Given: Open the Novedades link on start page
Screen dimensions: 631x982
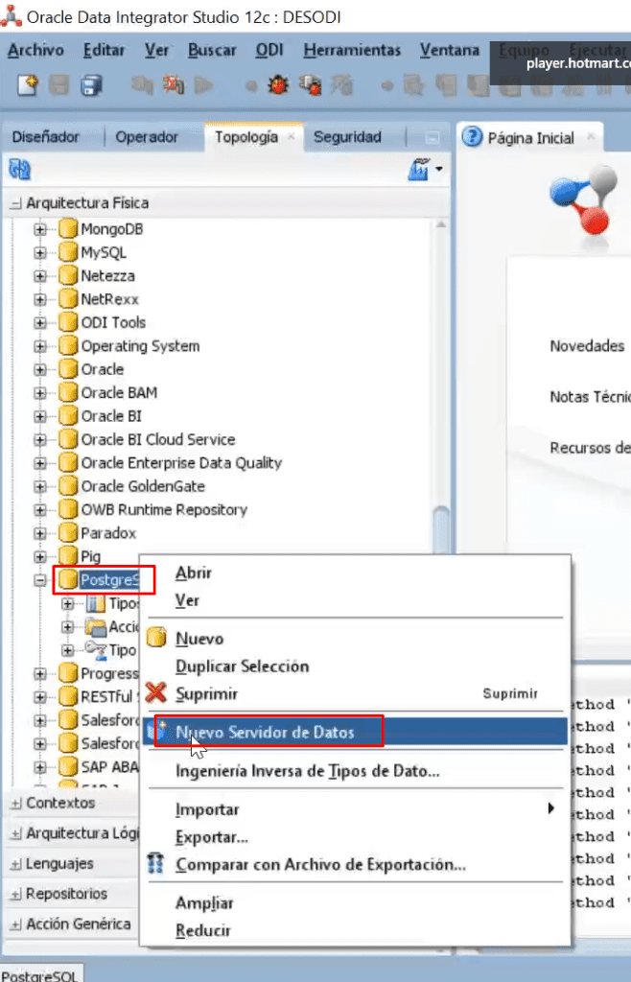Looking at the screenshot, I should (587, 345).
